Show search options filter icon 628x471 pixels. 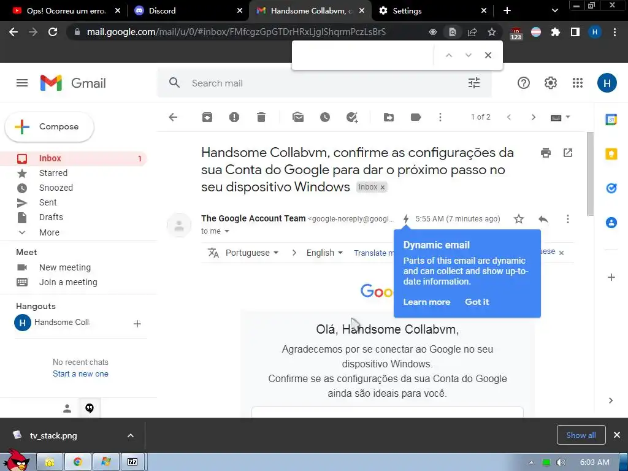[474, 83]
